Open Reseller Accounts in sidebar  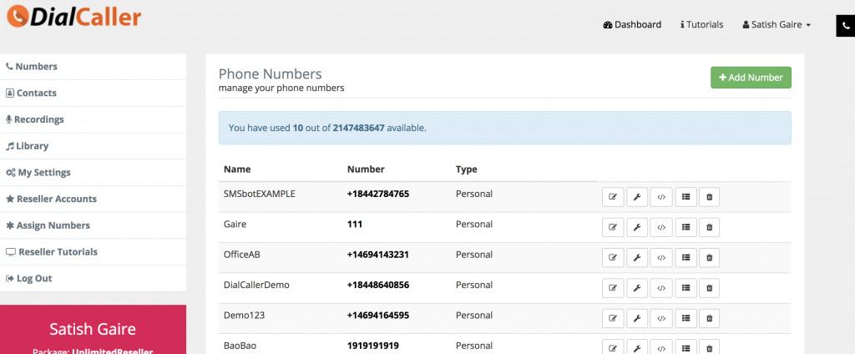(94, 199)
